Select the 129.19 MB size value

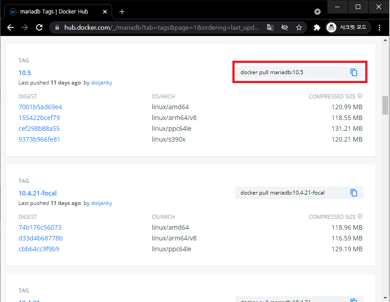point(347,249)
